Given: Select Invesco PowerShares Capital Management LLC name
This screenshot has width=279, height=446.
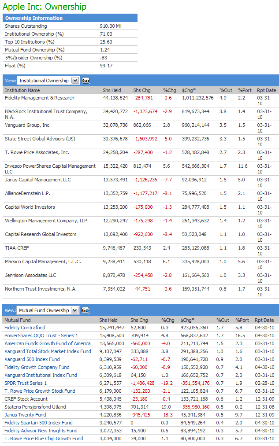Looking at the screenshot, I should (50, 169).
